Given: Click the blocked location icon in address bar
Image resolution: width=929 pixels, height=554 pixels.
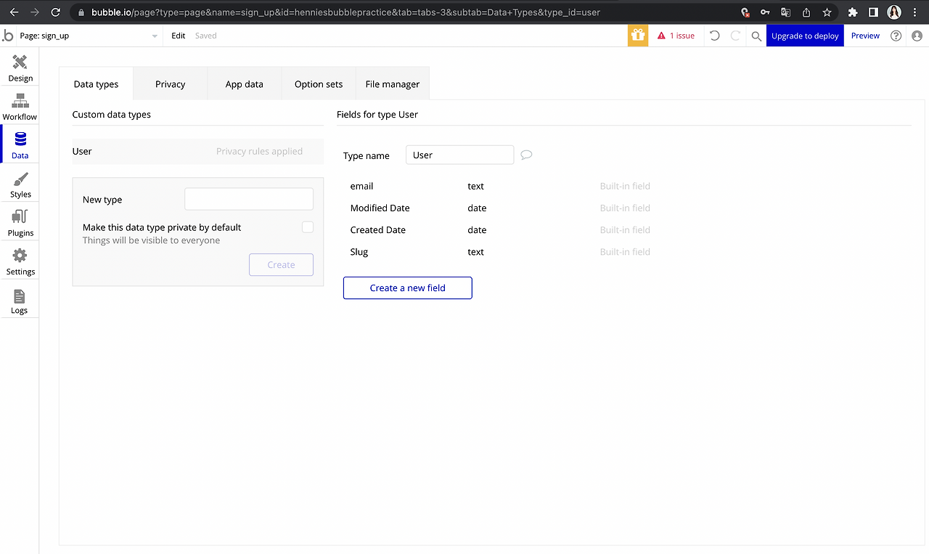Looking at the screenshot, I should [x=745, y=12].
